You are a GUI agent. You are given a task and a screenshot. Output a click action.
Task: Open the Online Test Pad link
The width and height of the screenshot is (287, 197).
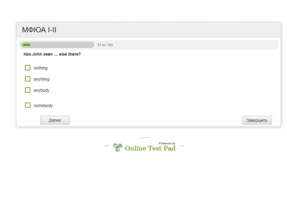pyautogui.click(x=150, y=148)
